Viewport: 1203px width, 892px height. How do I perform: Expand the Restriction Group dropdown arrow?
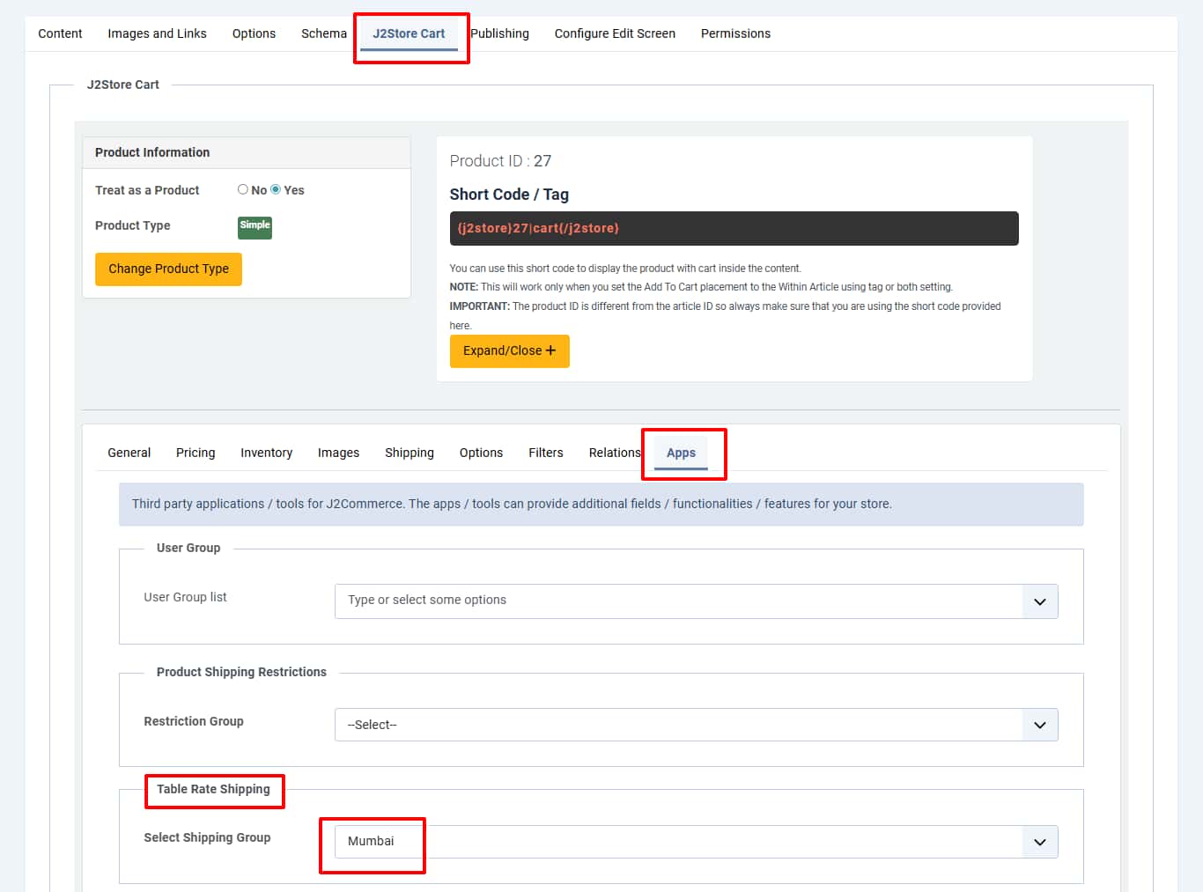click(1040, 725)
